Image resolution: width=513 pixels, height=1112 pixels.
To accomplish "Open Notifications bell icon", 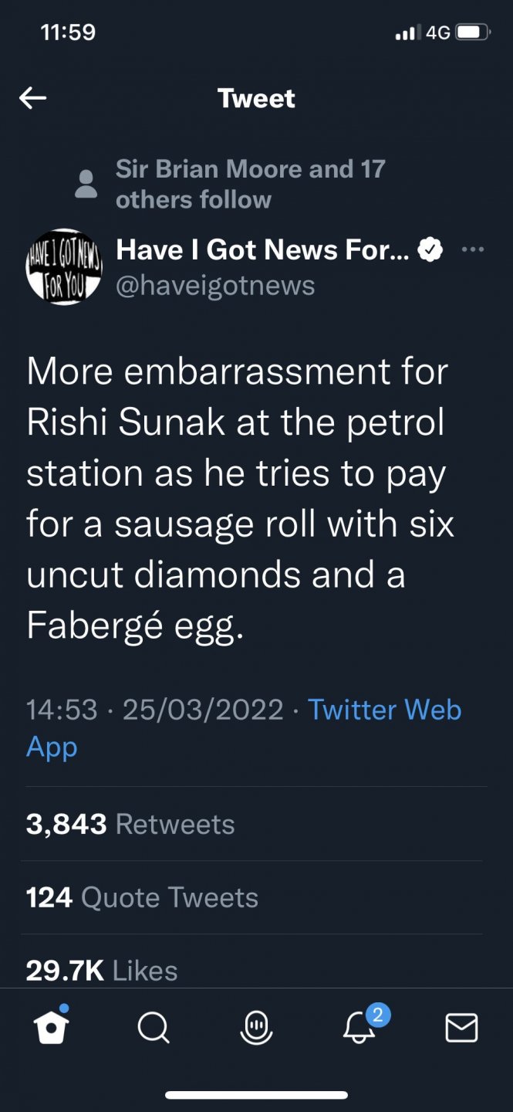I will tap(360, 1028).
